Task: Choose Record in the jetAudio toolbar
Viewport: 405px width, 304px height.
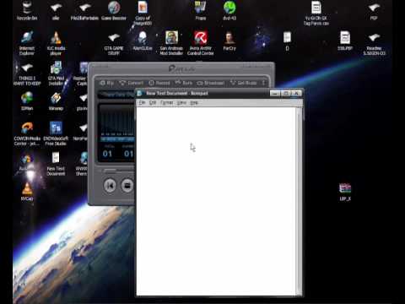Action: coord(159,83)
